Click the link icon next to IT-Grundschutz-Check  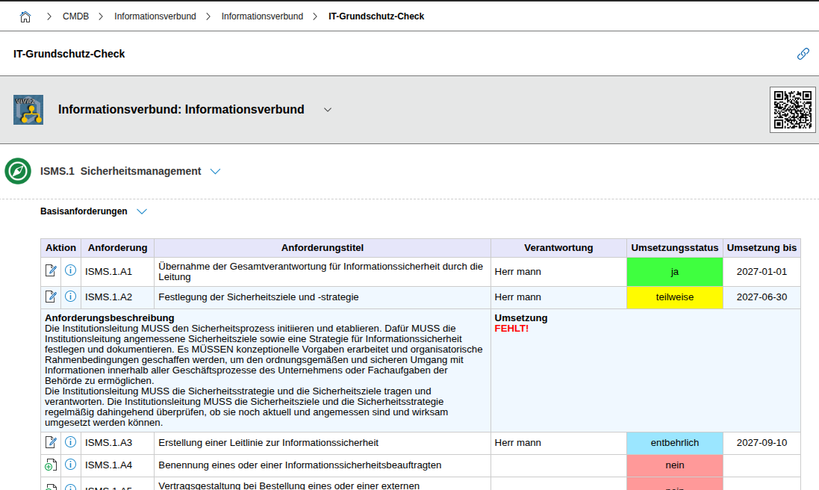click(803, 54)
